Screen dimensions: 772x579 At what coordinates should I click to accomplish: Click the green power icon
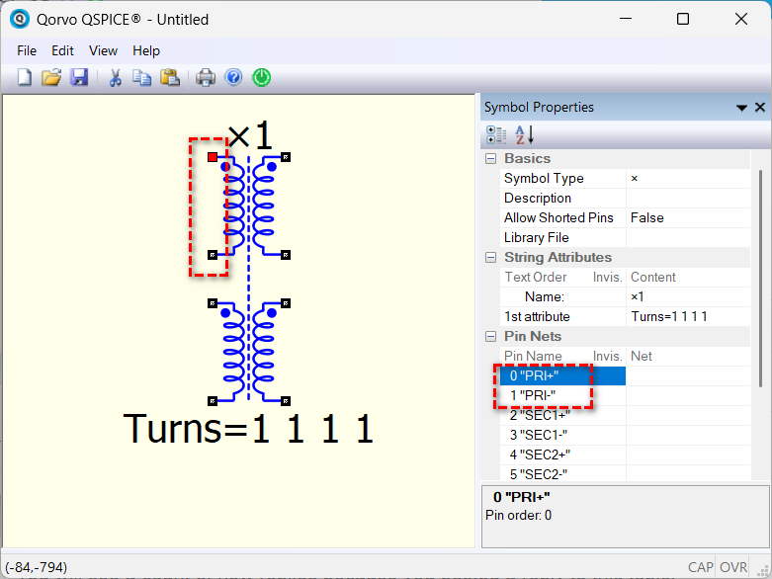coord(261,77)
